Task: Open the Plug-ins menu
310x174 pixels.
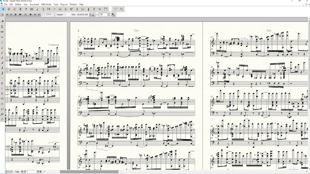Action: click(x=63, y=4)
